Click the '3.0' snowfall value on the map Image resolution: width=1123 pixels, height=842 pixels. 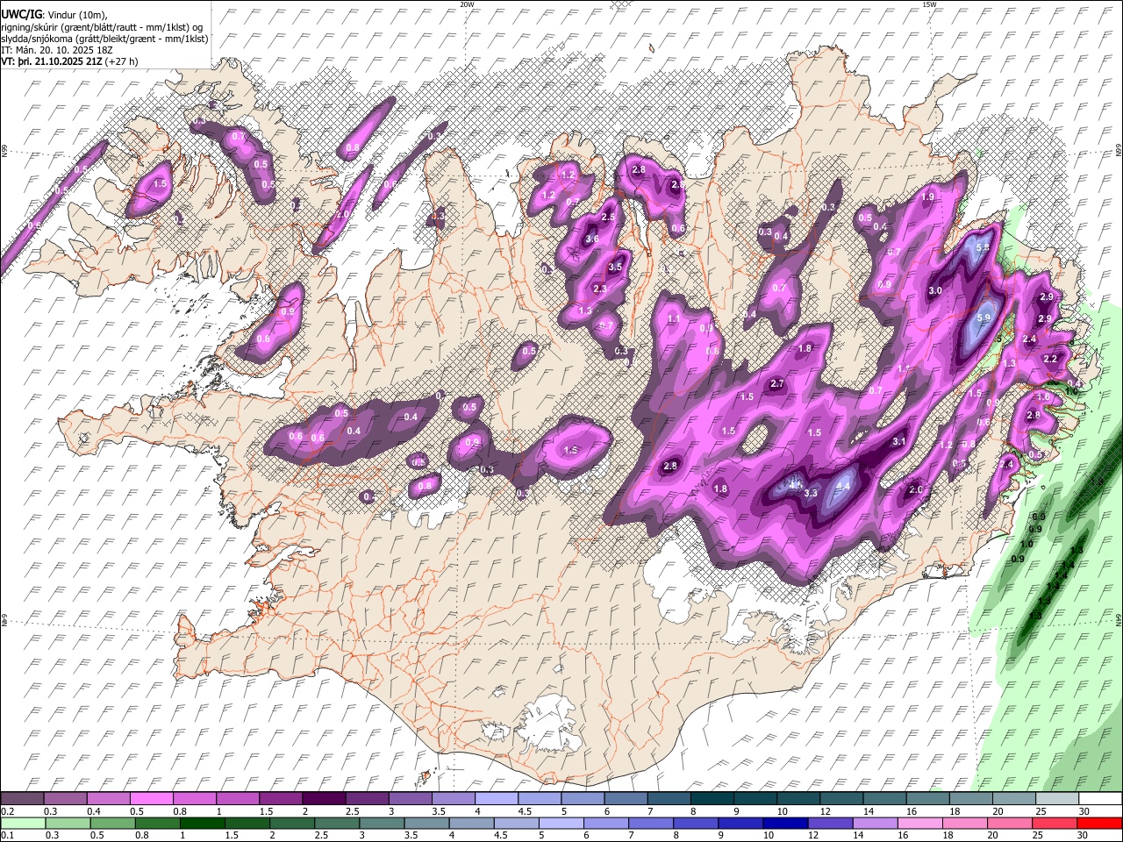tap(935, 291)
